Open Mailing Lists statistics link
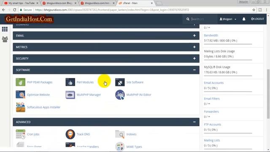 212,140
